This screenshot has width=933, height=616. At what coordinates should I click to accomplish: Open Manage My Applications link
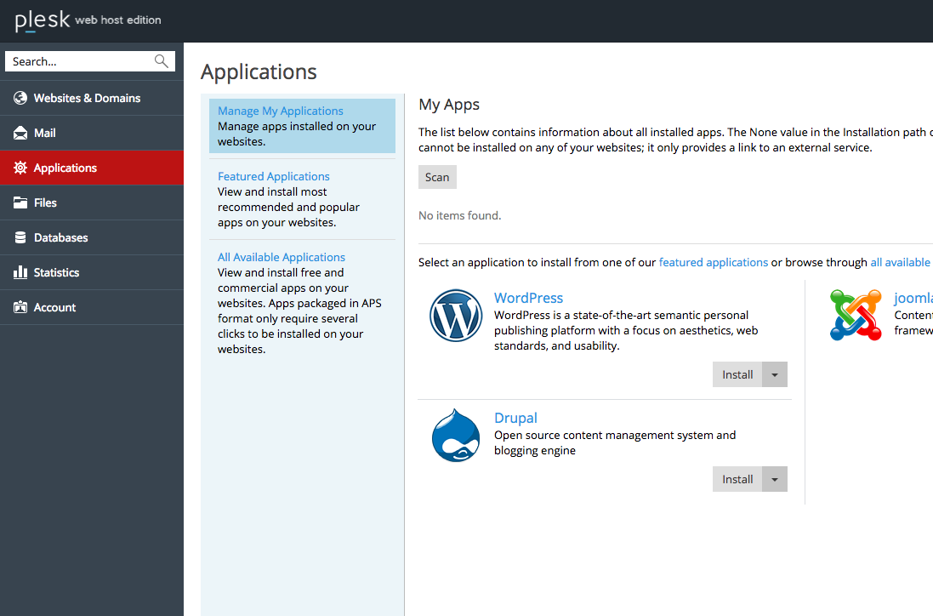tap(281, 111)
